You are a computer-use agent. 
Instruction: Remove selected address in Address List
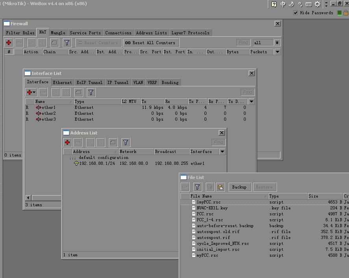point(78,142)
